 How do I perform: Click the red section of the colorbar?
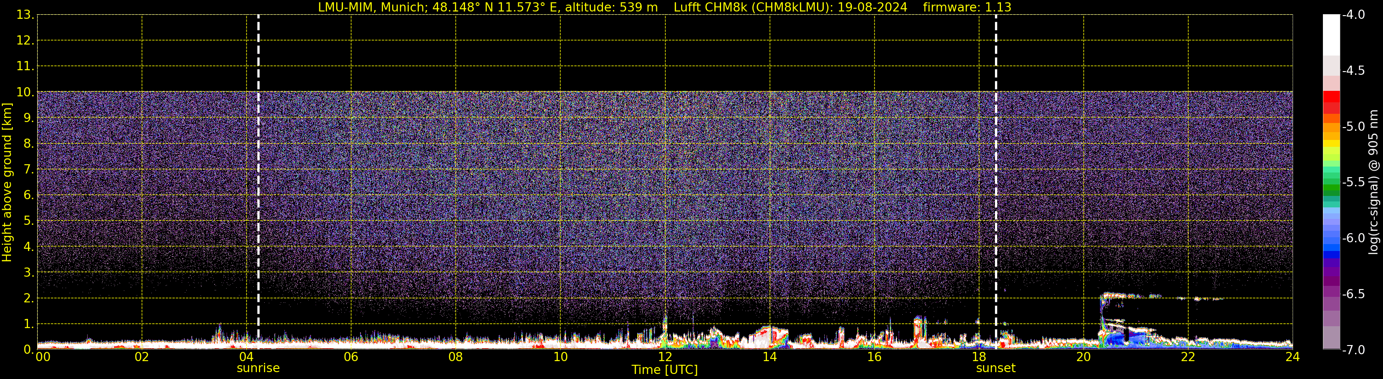1332,102
